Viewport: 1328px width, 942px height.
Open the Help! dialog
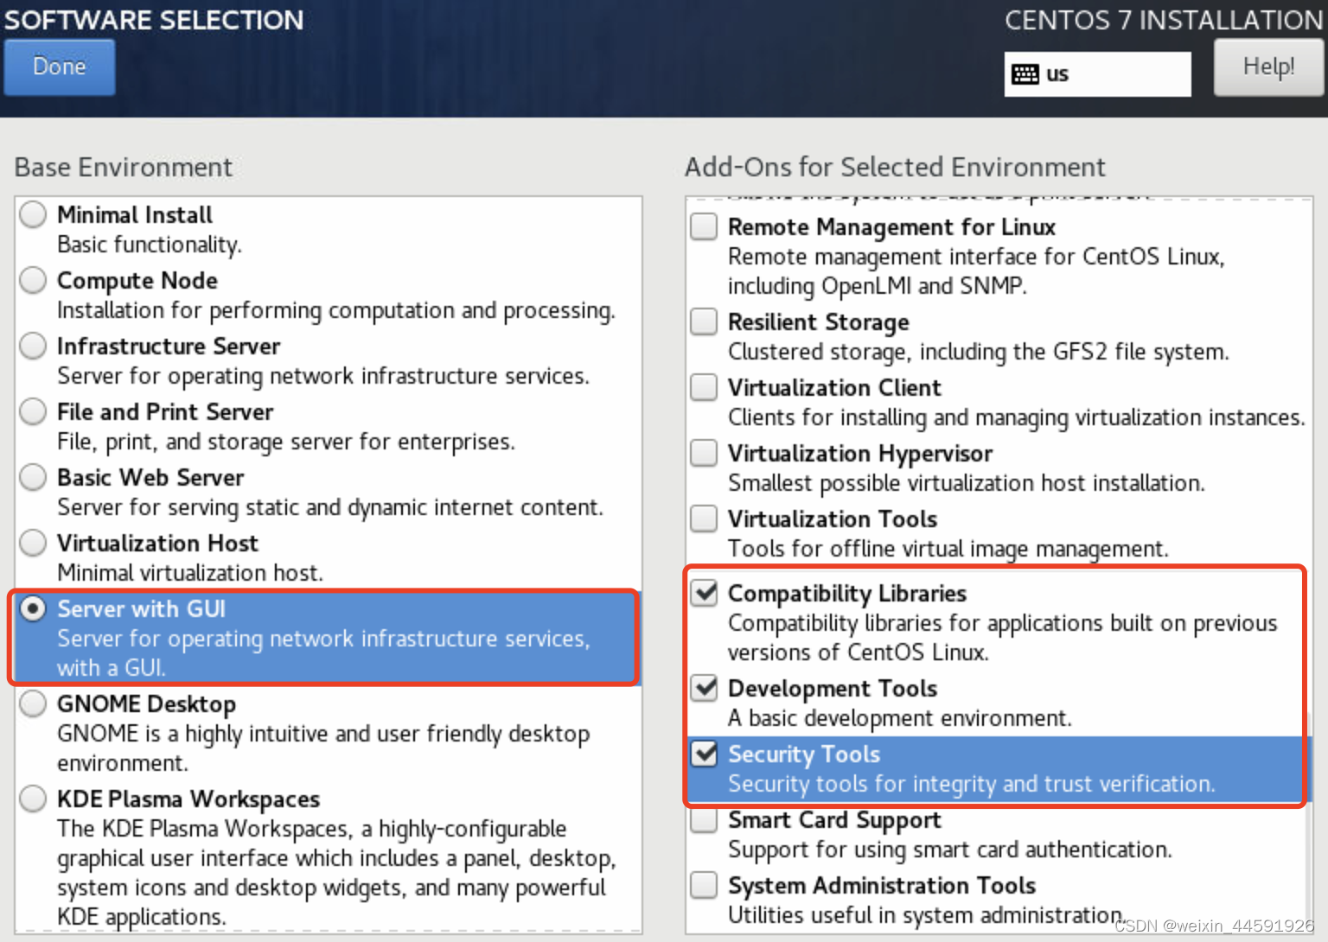point(1267,66)
